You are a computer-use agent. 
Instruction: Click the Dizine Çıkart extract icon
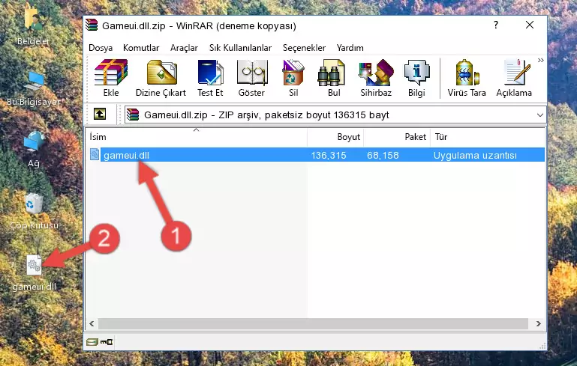pos(161,78)
